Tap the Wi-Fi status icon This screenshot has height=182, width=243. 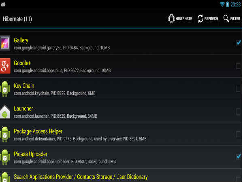pos(222,4)
